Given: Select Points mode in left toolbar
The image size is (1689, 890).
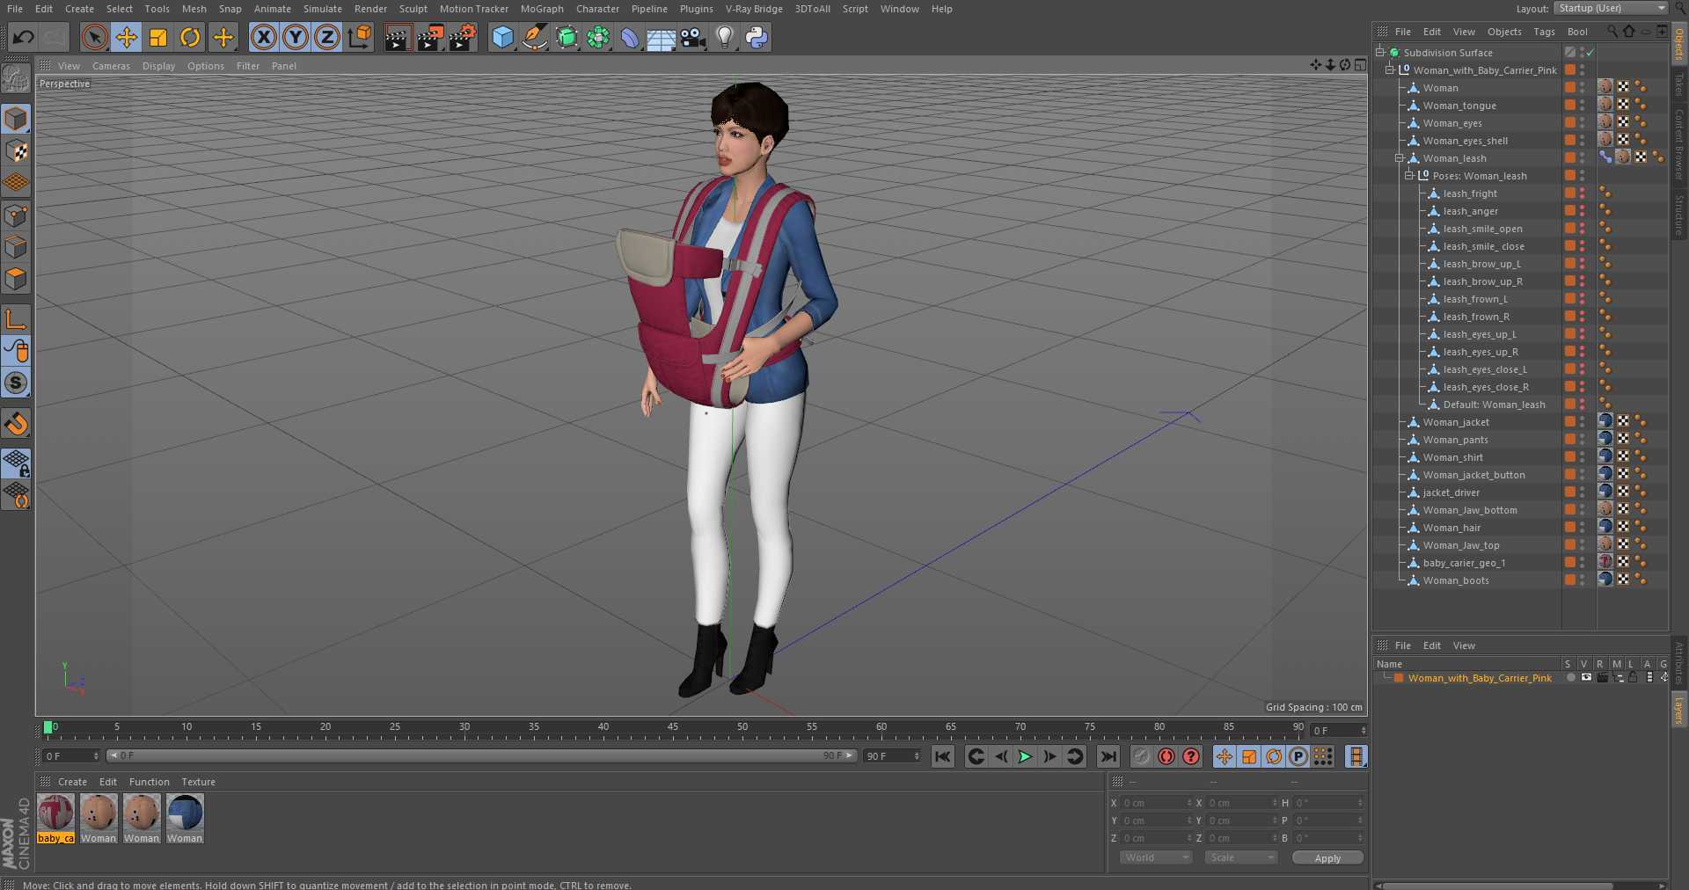Looking at the screenshot, I should 16,215.
